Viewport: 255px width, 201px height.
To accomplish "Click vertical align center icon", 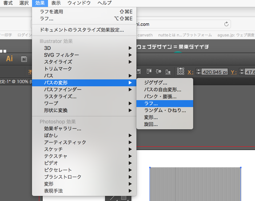I will 158,71.
